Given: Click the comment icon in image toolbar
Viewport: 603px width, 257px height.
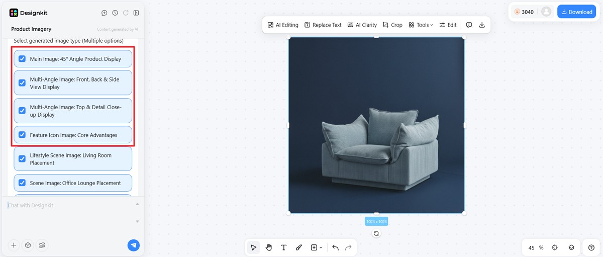Looking at the screenshot, I should [x=469, y=25].
